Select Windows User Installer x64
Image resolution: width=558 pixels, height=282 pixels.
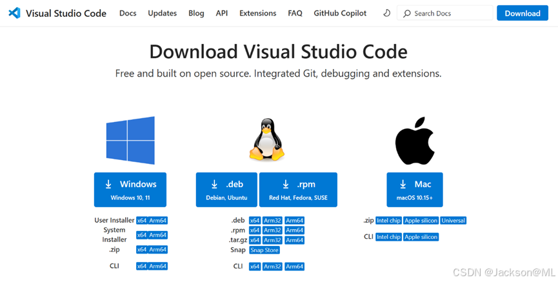142,221
